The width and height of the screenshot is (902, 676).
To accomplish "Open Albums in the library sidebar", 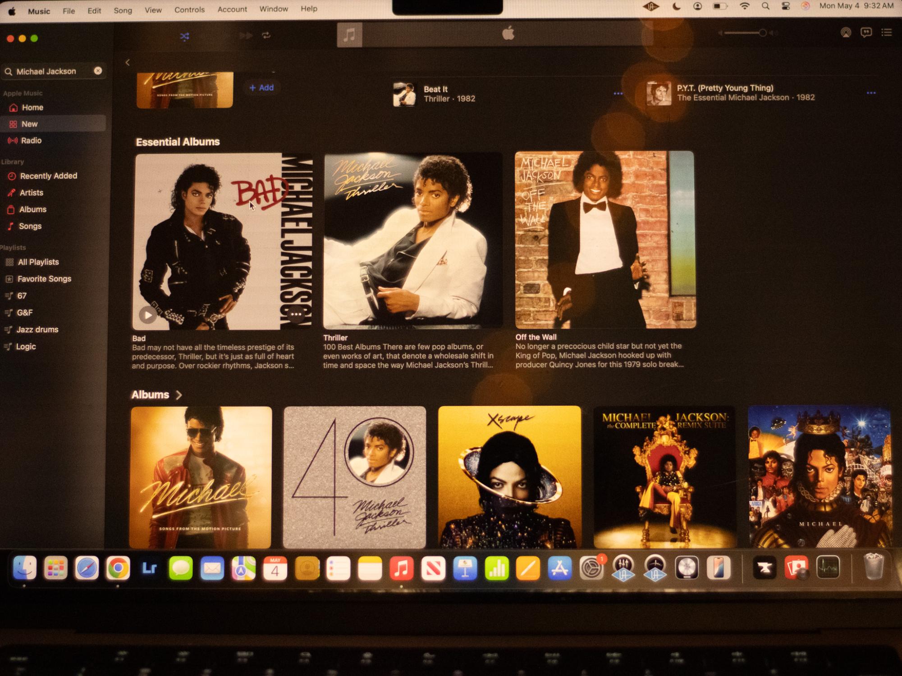I will point(53,209).
